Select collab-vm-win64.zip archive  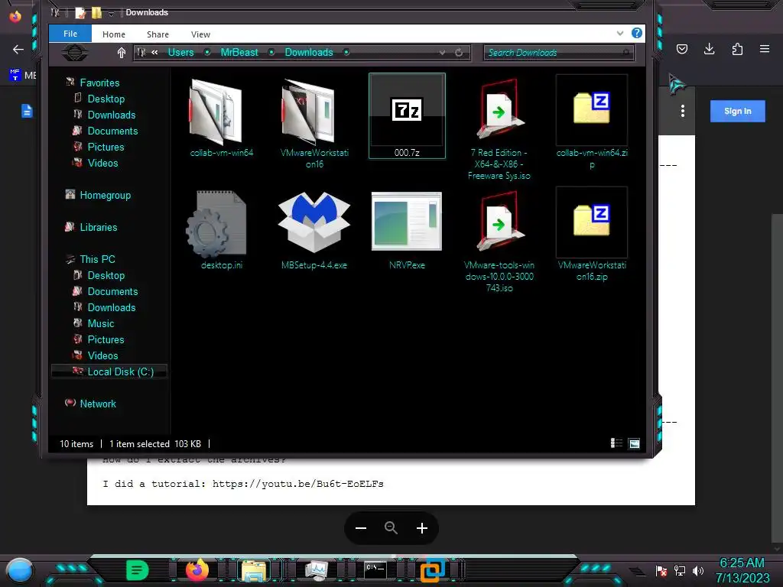[592, 123]
